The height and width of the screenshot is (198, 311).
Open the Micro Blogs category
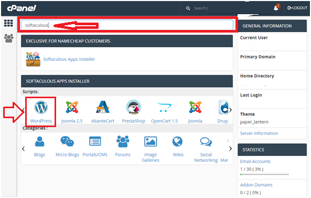[x=67, y=147]
